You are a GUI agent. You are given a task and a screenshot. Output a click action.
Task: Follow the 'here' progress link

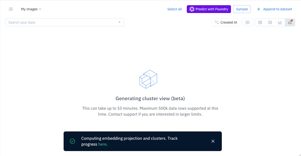pyautogui.click(x=102, y=144)
